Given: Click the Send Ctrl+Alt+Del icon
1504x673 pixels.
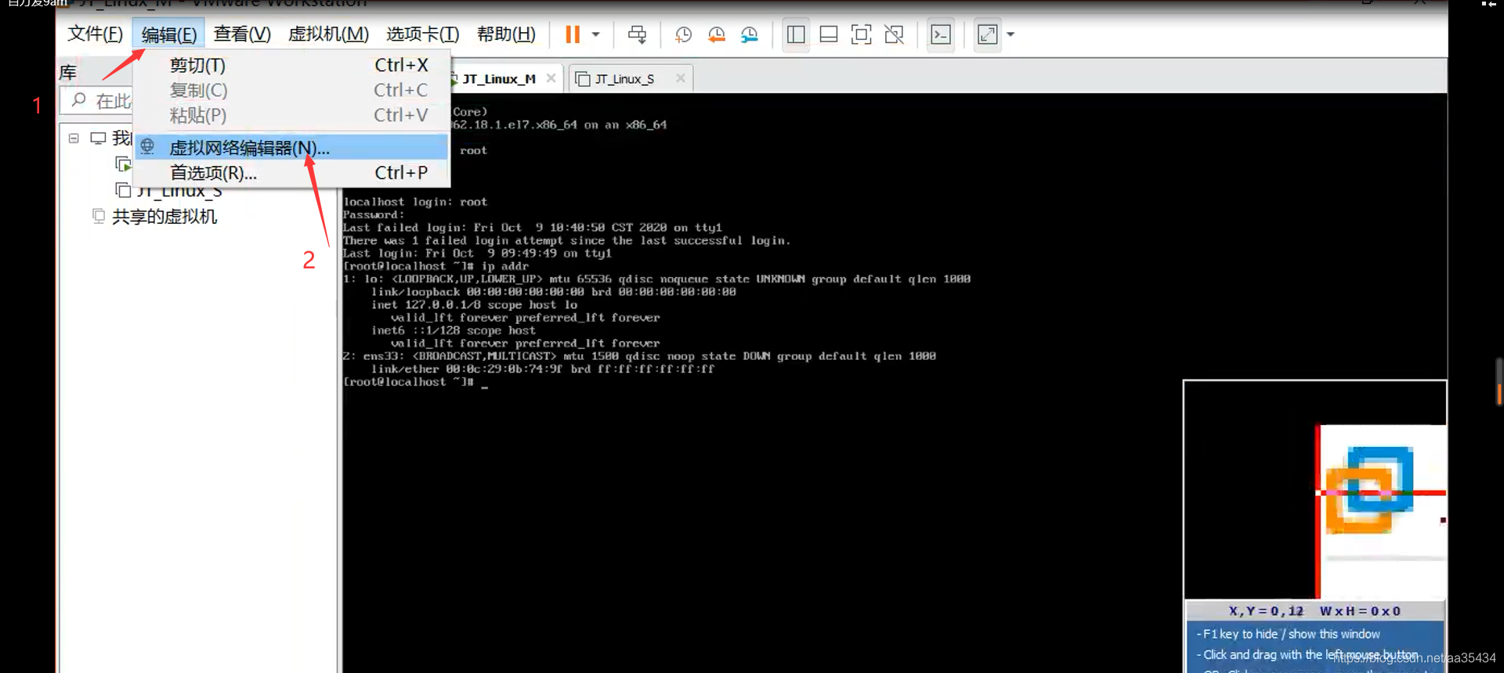Looking at the screenshot, I should (638, 34).
